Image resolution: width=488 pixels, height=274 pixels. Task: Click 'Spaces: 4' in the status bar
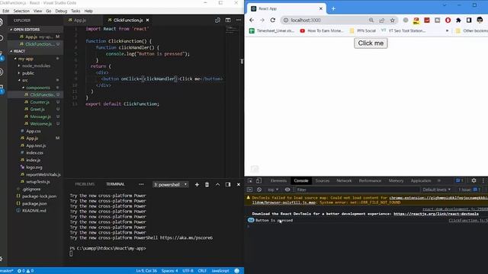coord(169,271)
